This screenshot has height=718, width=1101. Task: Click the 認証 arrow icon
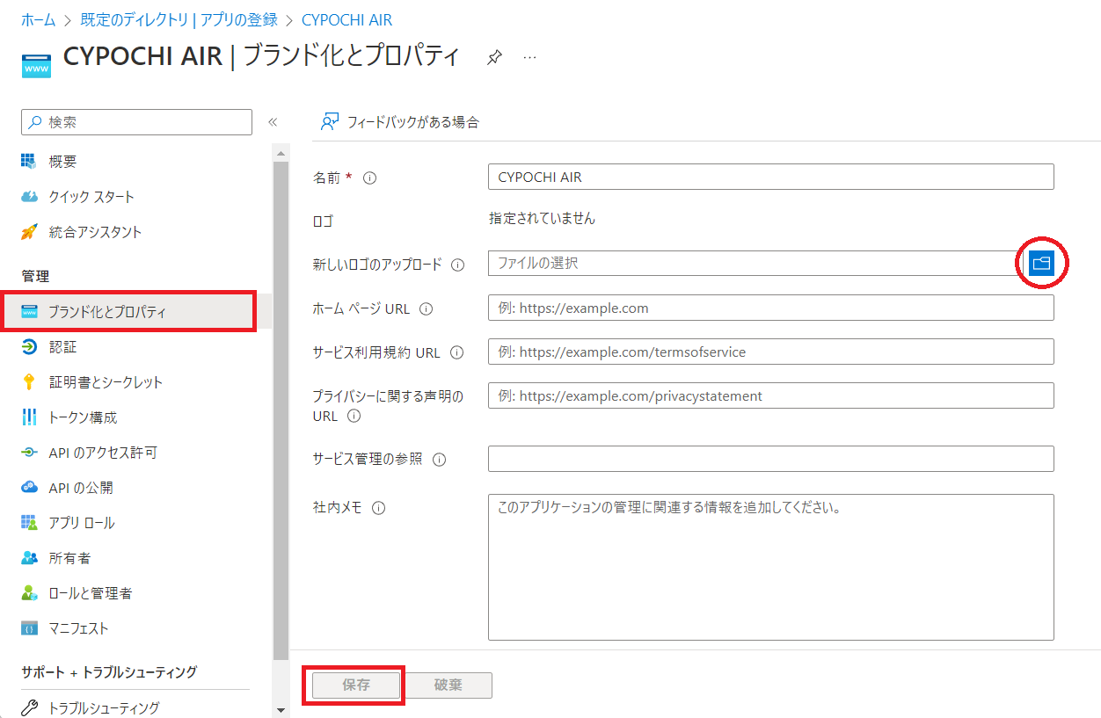click(30, 347)
